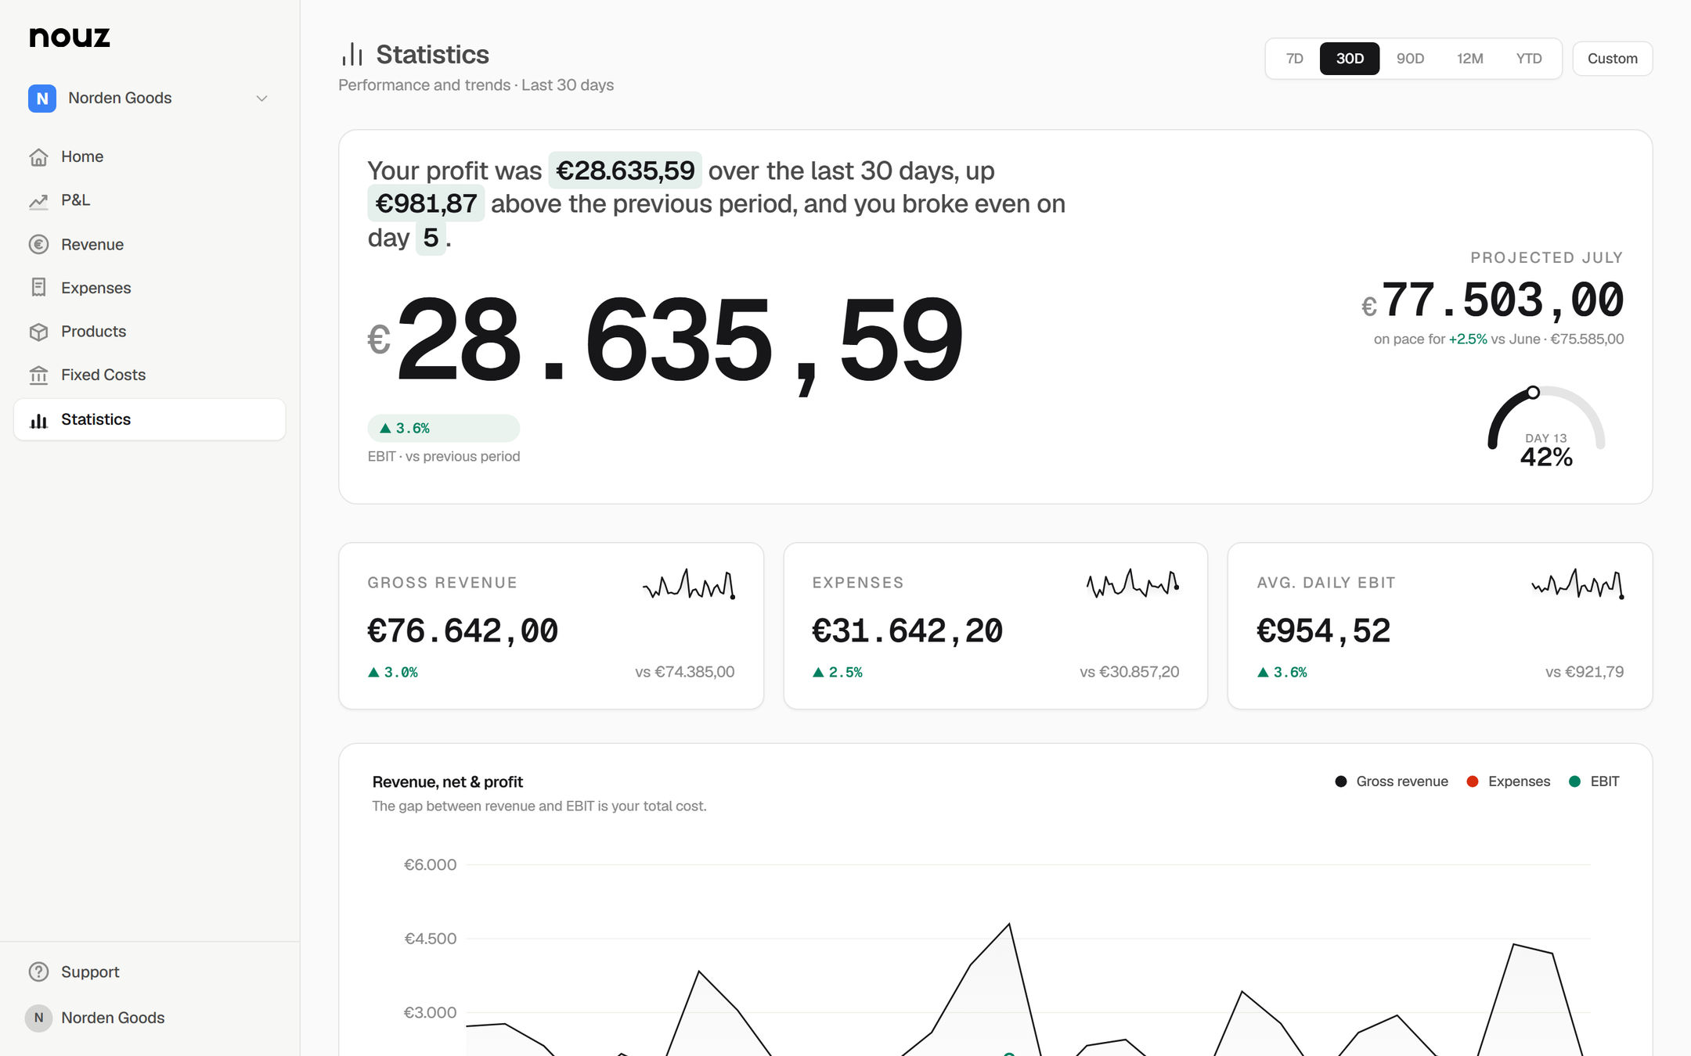Click the Expenses receipt icon

tap(38, 288)
